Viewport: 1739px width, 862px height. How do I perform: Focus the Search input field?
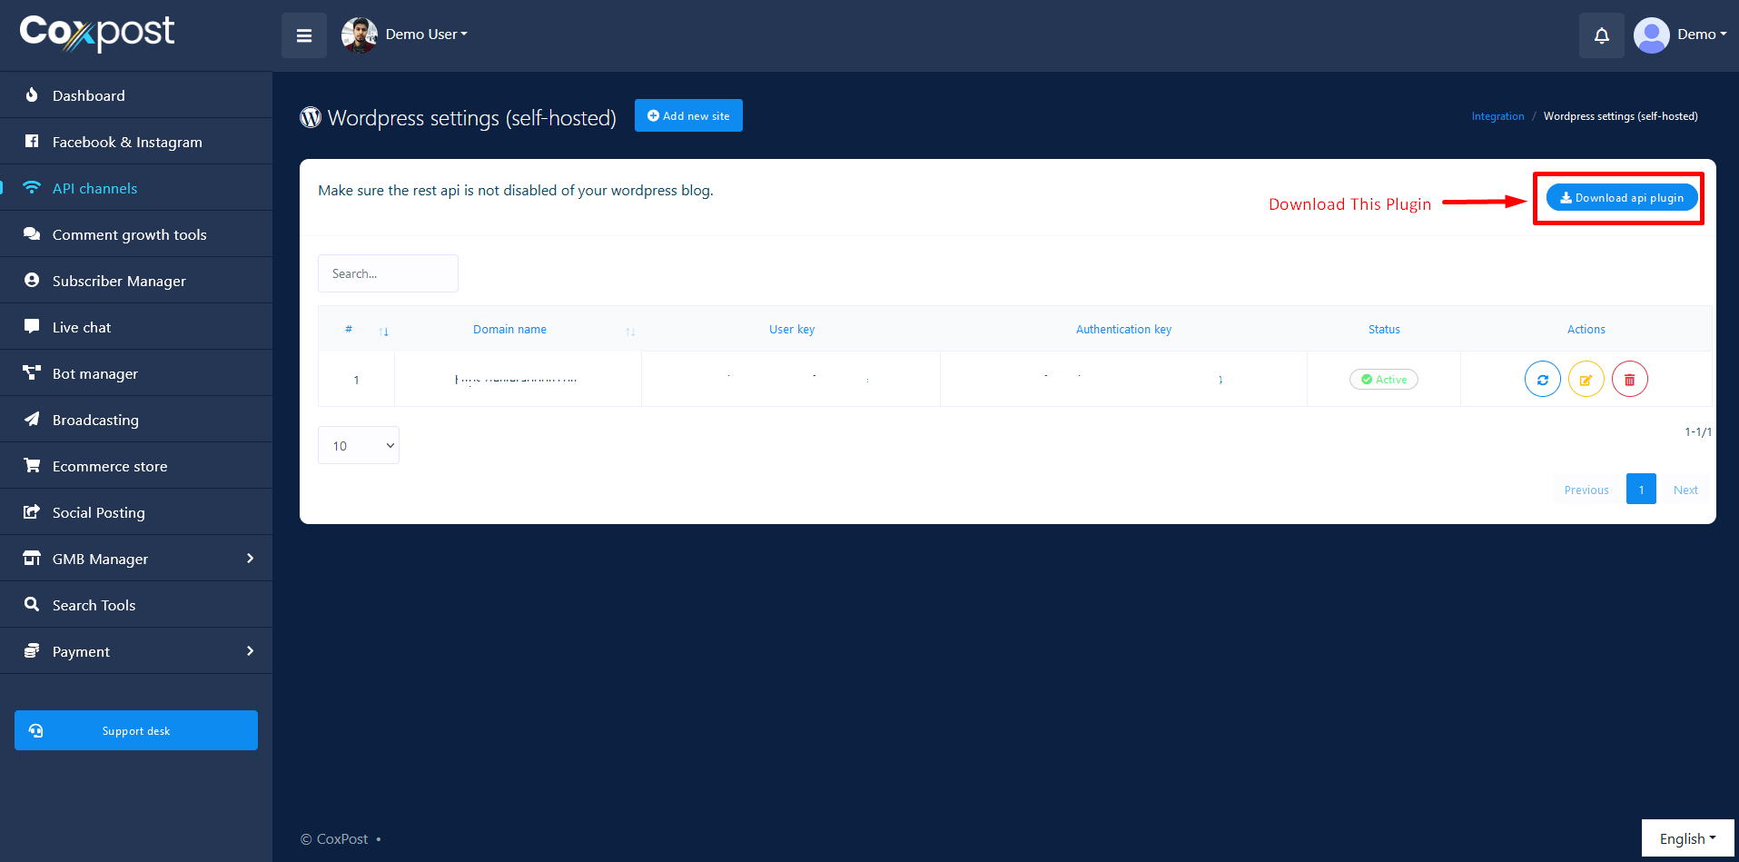388,273
